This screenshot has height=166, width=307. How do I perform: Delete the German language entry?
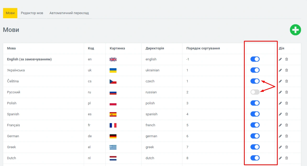(287, 136)
